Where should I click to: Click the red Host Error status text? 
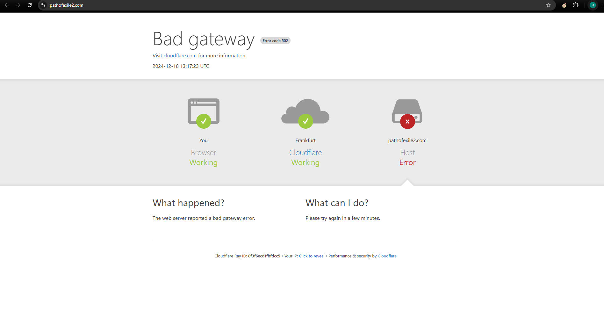407,162
